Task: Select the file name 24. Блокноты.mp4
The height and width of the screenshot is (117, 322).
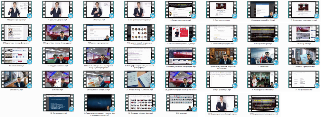Action: tap(16, 89)
